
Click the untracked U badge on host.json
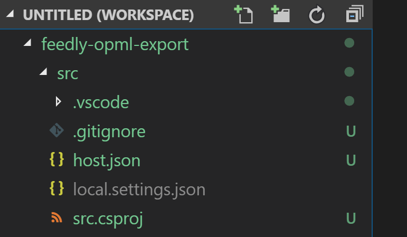351,160
